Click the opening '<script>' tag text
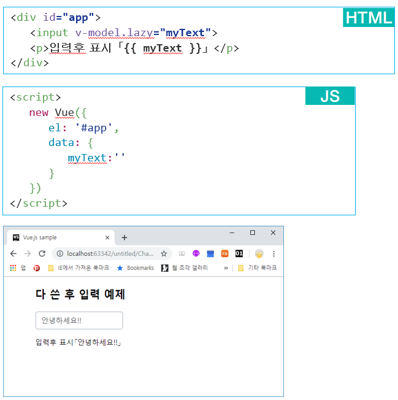Viewport: 398px width, 400px height. 36,97
